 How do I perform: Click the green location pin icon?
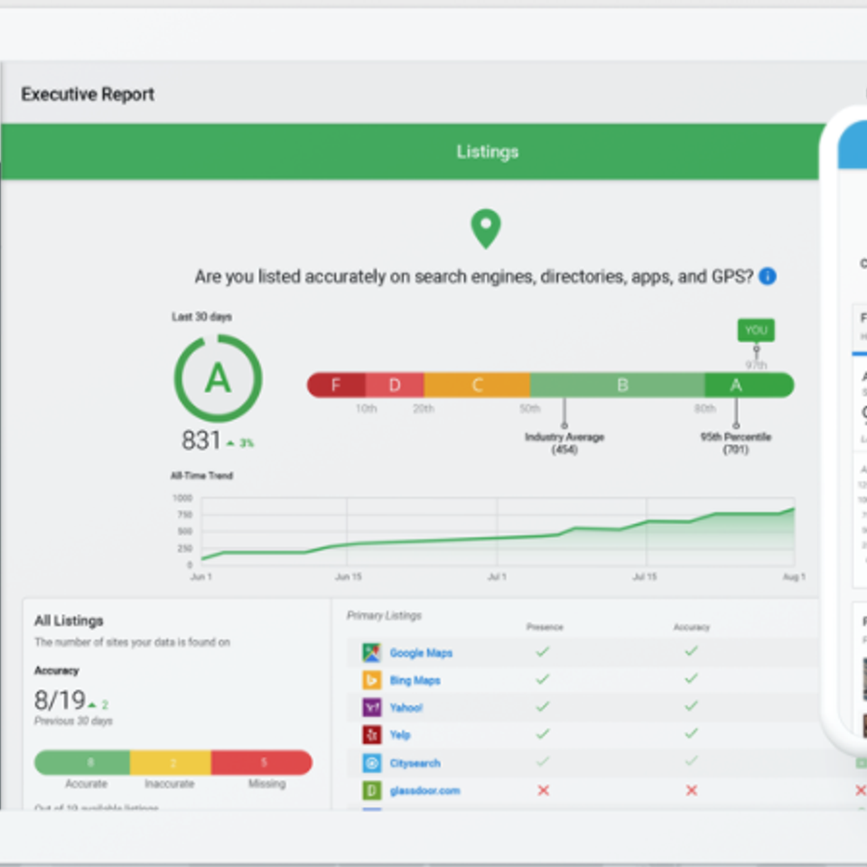pyautogui.click(x=486, y=228)
